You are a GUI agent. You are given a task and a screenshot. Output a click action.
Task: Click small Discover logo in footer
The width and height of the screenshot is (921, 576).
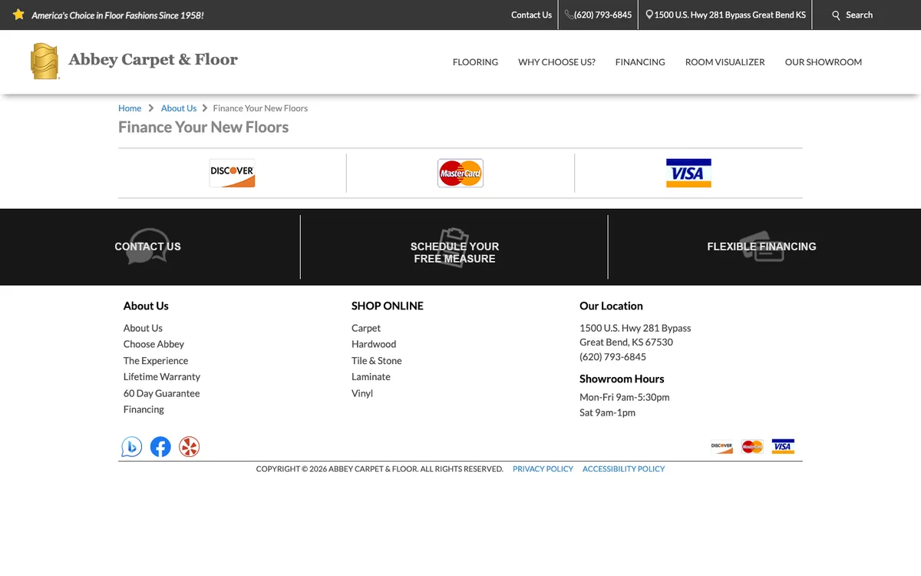[721, 446]
